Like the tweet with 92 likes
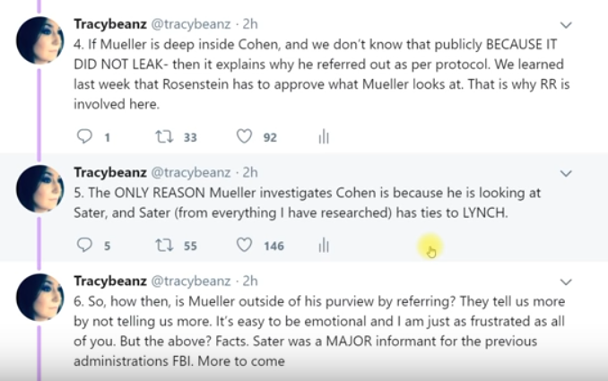Viewport: 608px width, 381px height. pos(244,137)
